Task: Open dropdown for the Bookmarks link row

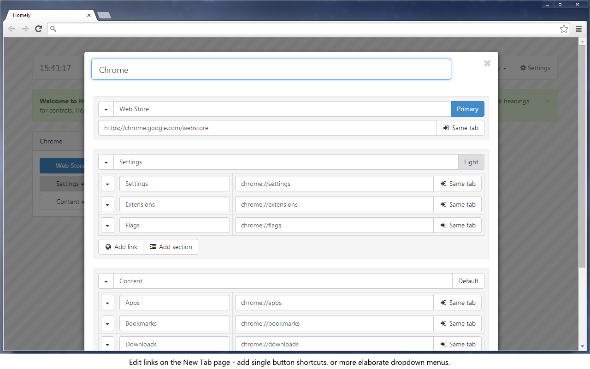Action: click(107, 323)
